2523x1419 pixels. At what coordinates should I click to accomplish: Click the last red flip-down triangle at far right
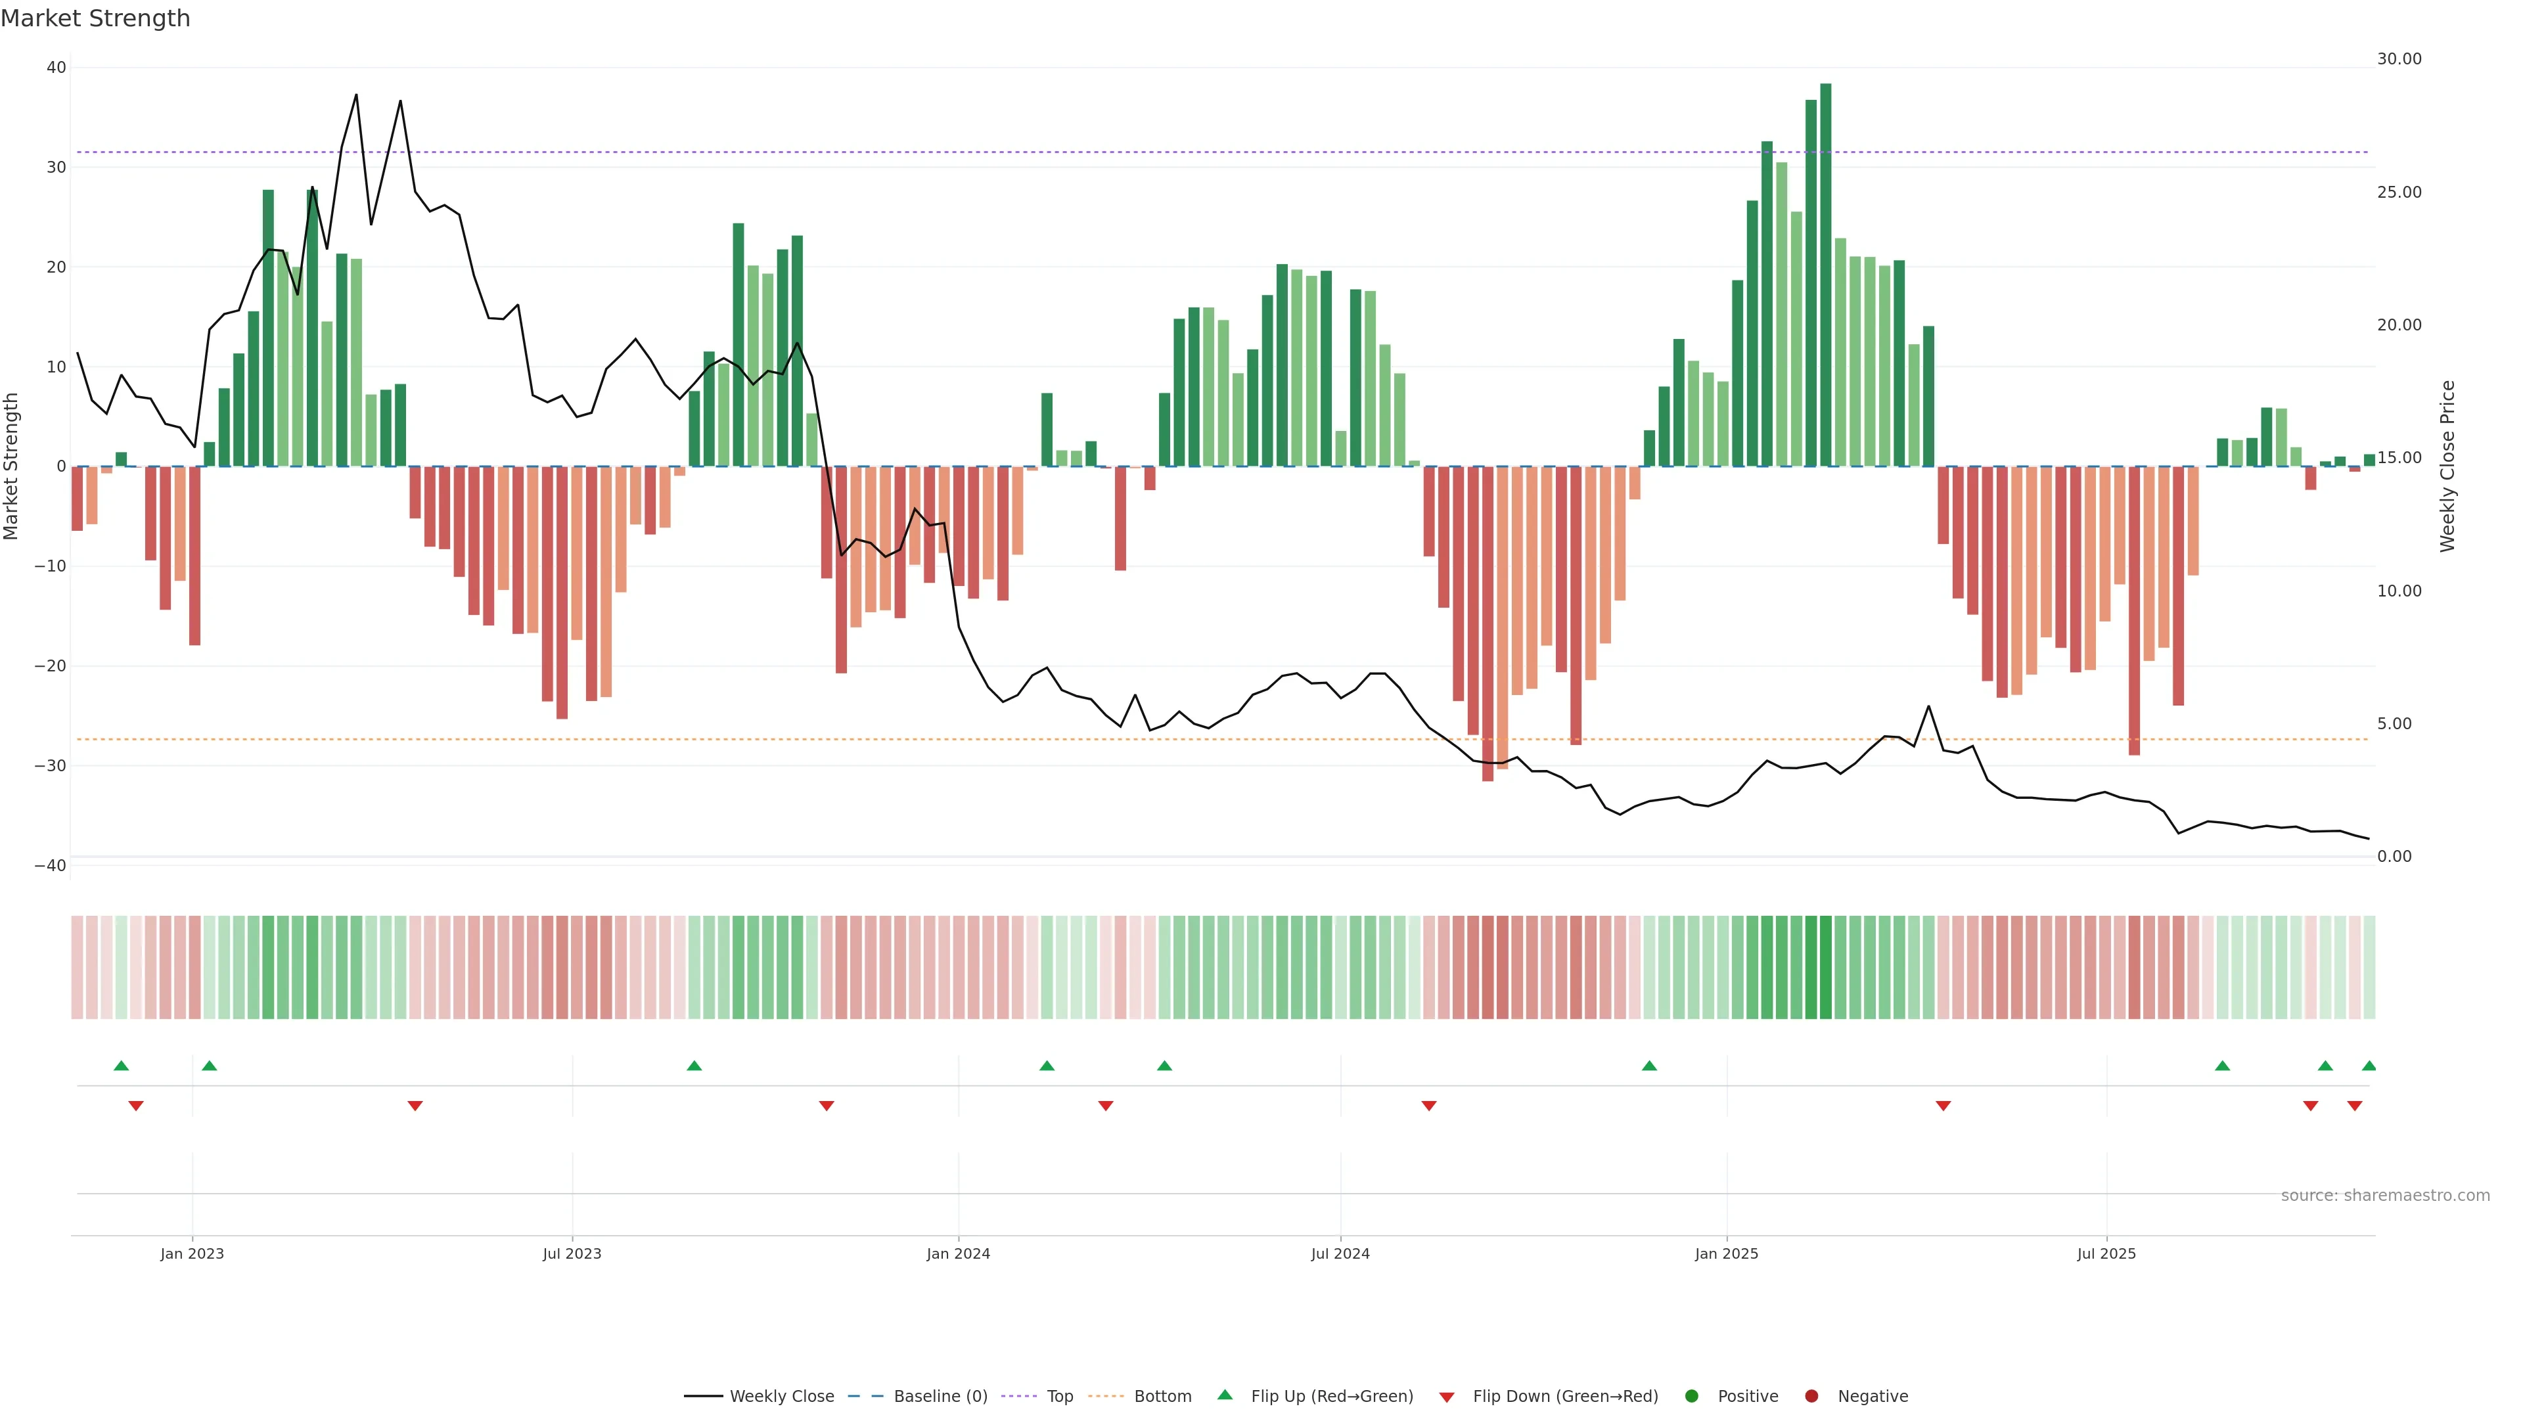(x=2355, y=1106)
